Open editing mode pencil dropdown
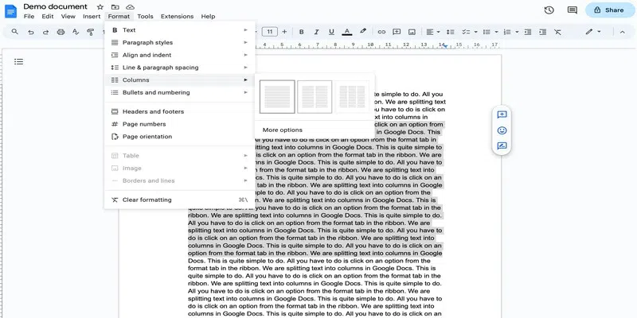 coord(593,32)
